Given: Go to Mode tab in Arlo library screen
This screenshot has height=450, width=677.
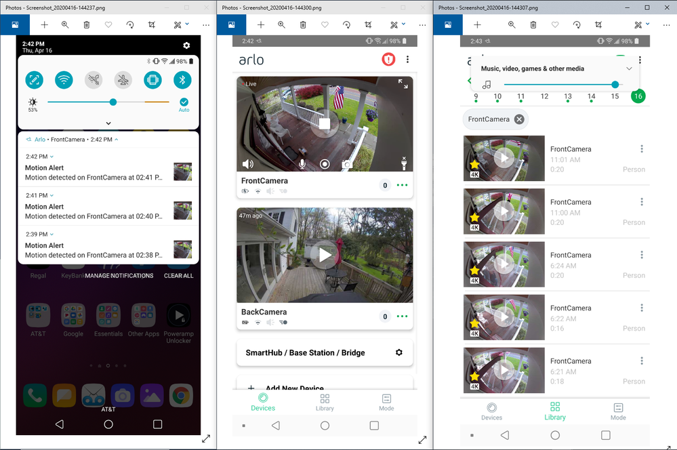Looking at the screenshot, I should [618, 411].
